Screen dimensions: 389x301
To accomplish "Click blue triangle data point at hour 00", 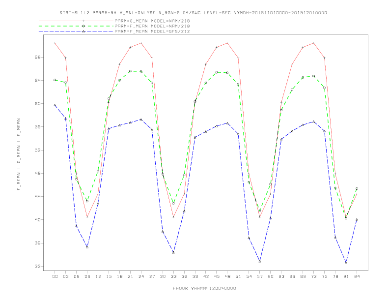I will coord(55,105).
